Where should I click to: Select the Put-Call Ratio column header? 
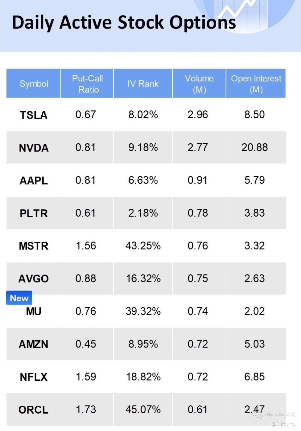pyautogui.click(x=87, y=83)
